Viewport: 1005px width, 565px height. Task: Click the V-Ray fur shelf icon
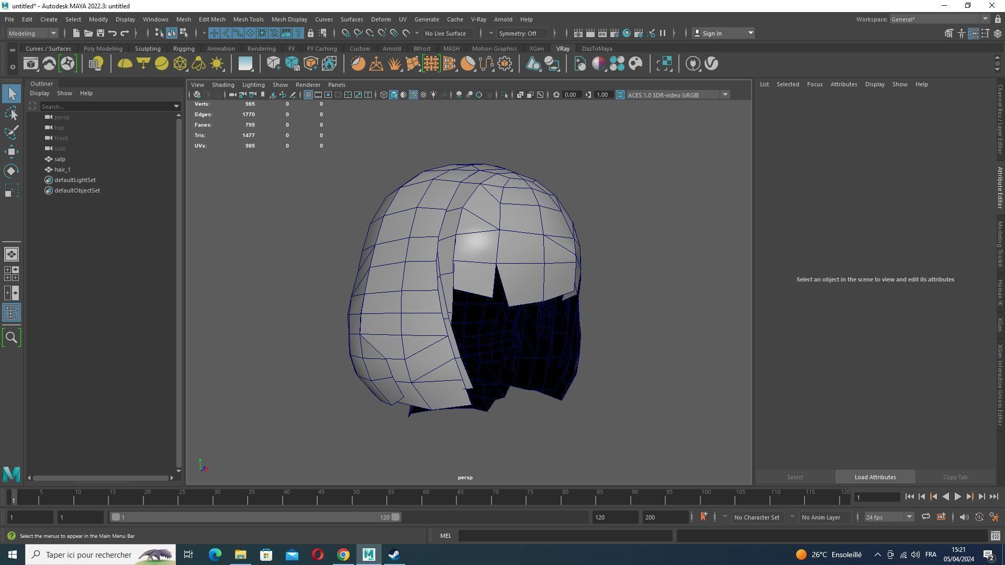[394, 64]
